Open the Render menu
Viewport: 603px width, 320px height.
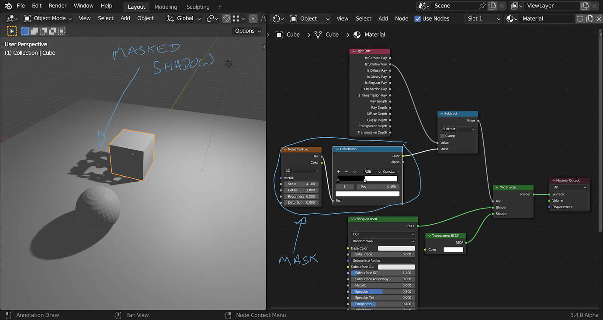(58, 6)
